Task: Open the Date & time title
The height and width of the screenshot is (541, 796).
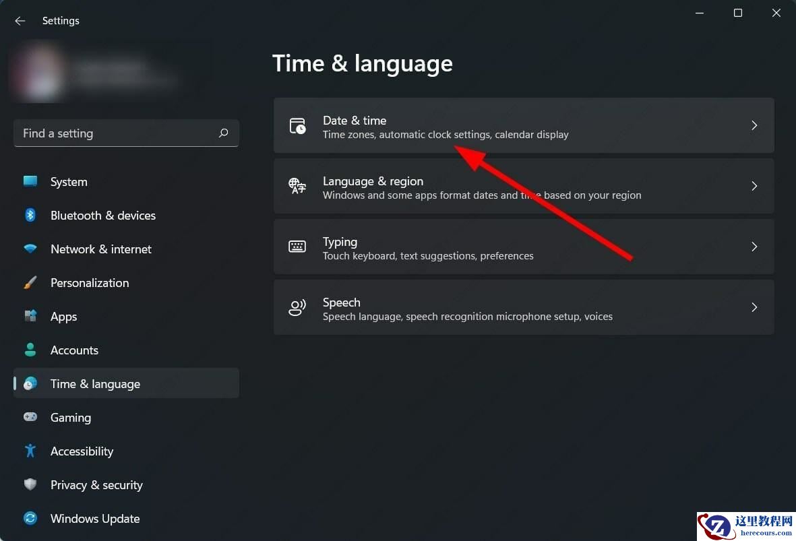Action: point(355,121)
